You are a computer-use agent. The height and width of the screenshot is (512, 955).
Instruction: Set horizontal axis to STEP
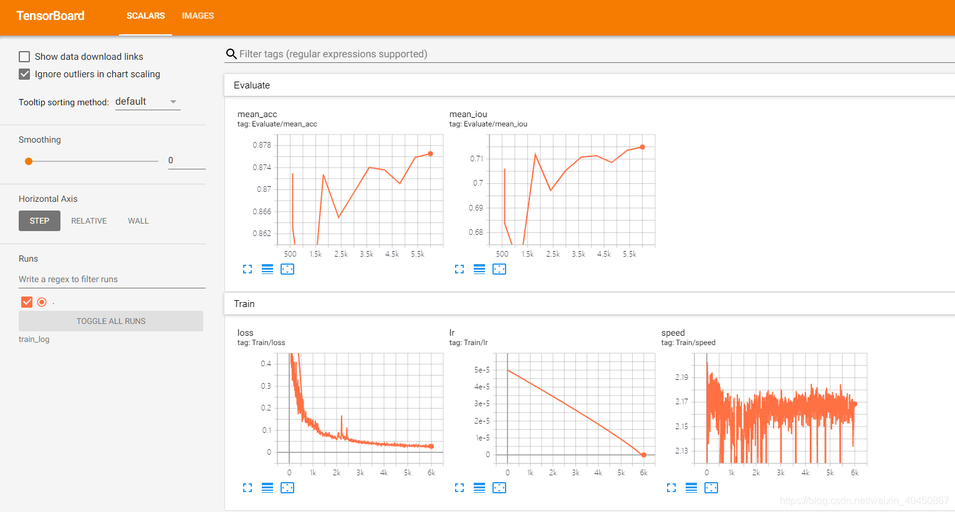tap(39, 221)
